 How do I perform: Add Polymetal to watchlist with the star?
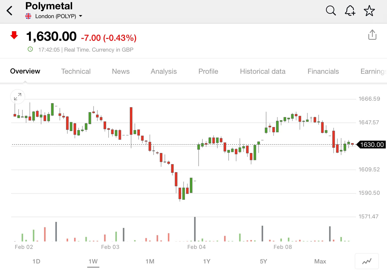click(369, 11)
